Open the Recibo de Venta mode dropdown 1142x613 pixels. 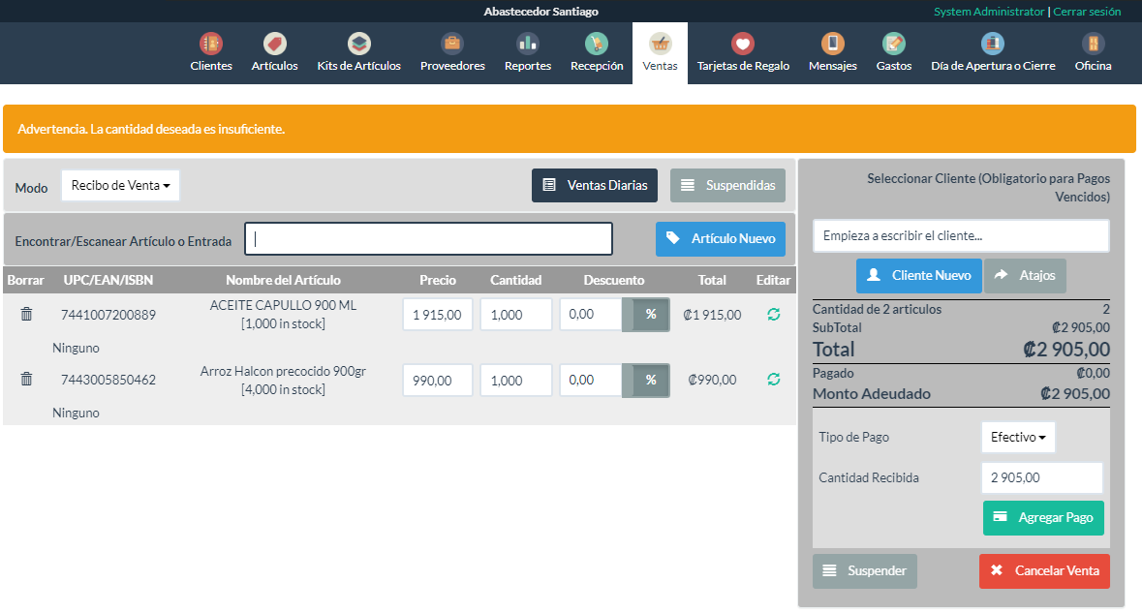pyautogui.click(x=120, y=185)
